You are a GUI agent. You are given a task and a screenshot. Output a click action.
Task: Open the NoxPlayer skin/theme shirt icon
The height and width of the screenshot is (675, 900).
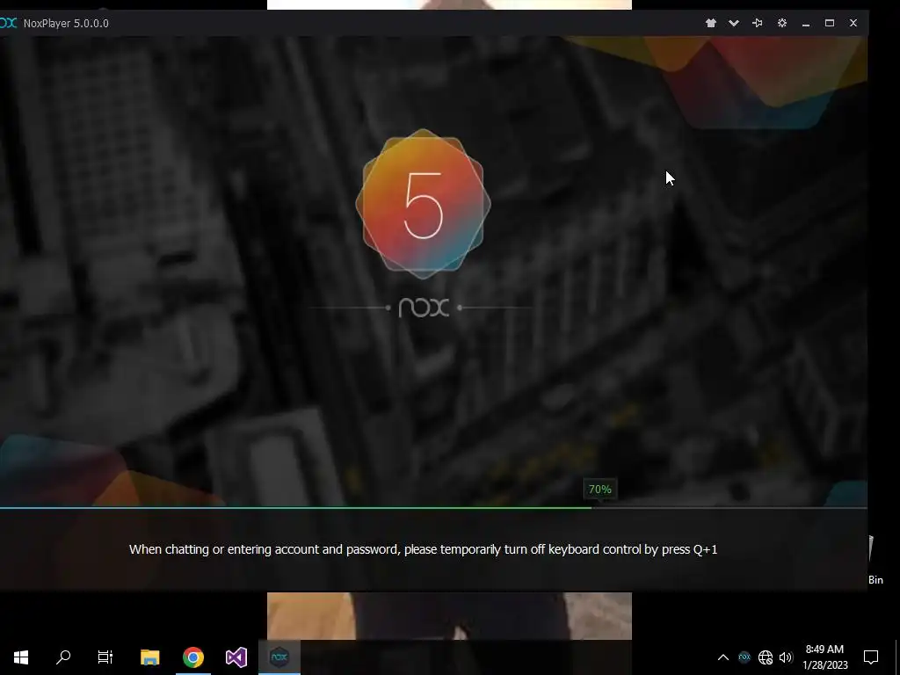(x=710, y=23)
